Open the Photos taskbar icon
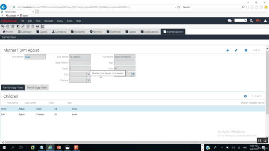 (67, 147)
